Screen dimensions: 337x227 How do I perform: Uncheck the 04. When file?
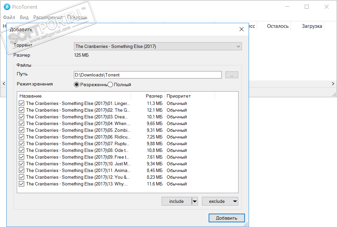pos(22,123)
